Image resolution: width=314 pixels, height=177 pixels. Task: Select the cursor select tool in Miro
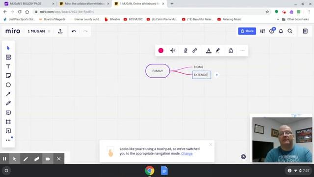click(8, 48)
